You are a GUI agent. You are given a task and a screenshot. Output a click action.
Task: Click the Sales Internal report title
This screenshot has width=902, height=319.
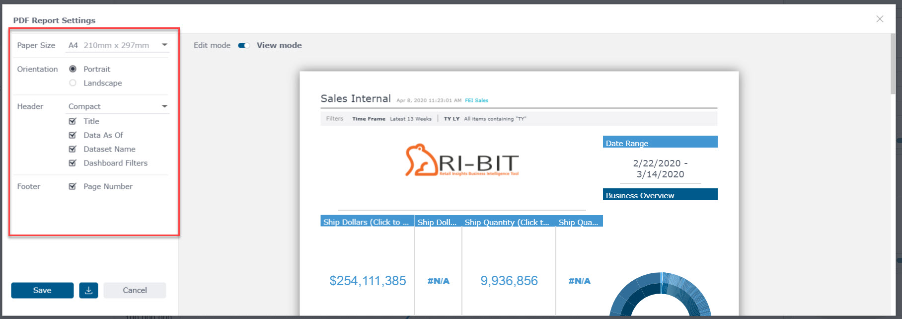[x=356, y=98]
